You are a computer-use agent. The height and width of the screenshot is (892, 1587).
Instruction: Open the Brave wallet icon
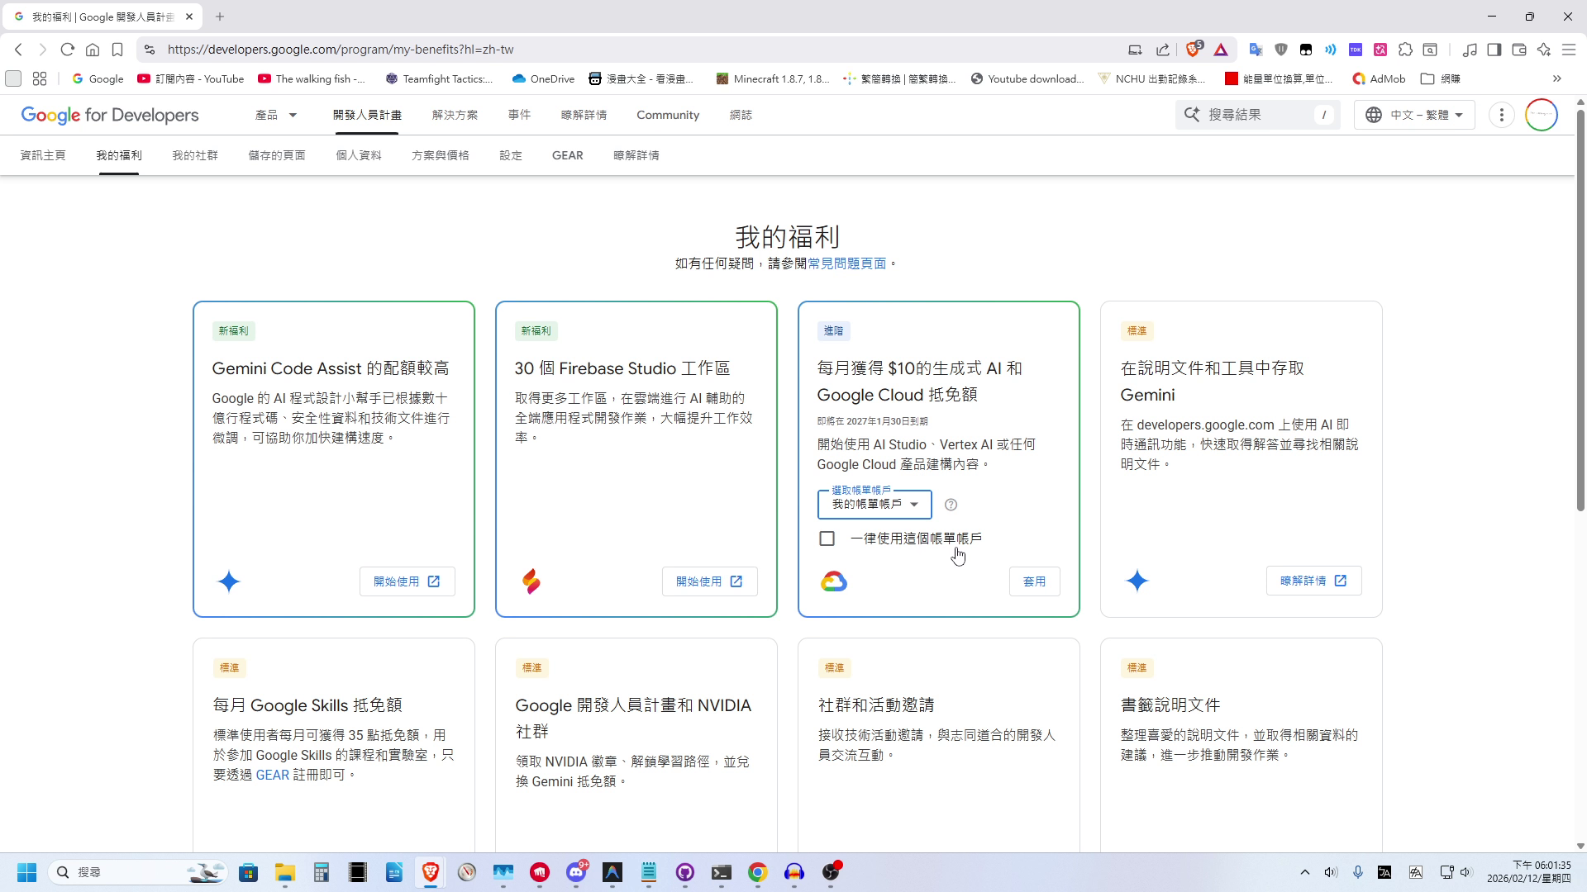(x=1518, y=50)
